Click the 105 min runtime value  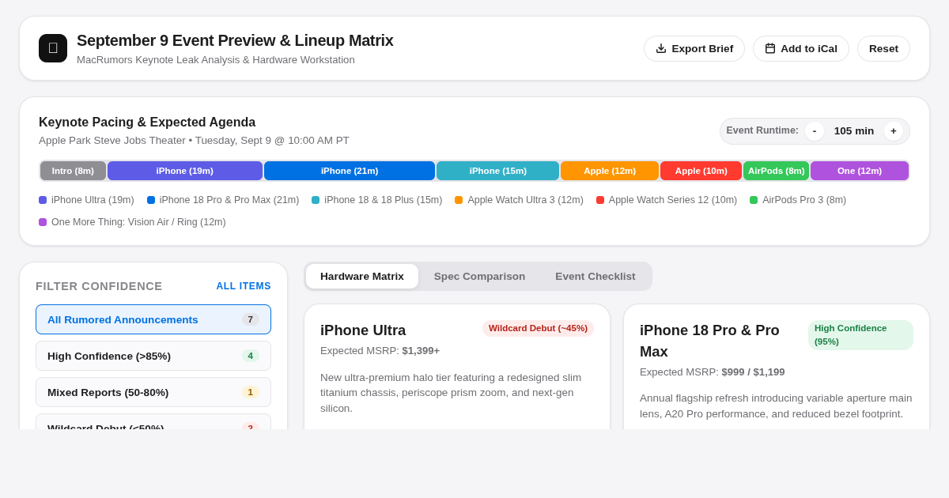click(854, 131)
